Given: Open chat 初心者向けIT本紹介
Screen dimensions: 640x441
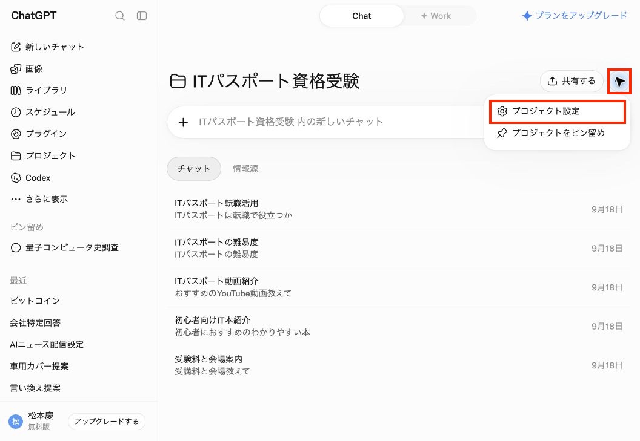Looking at the screenshot, I should 398,327.
